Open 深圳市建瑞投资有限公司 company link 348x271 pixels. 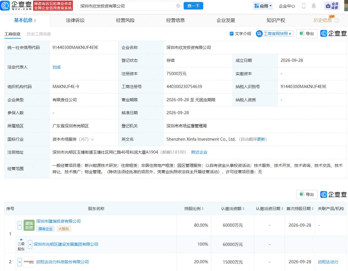tap(58, 221)
